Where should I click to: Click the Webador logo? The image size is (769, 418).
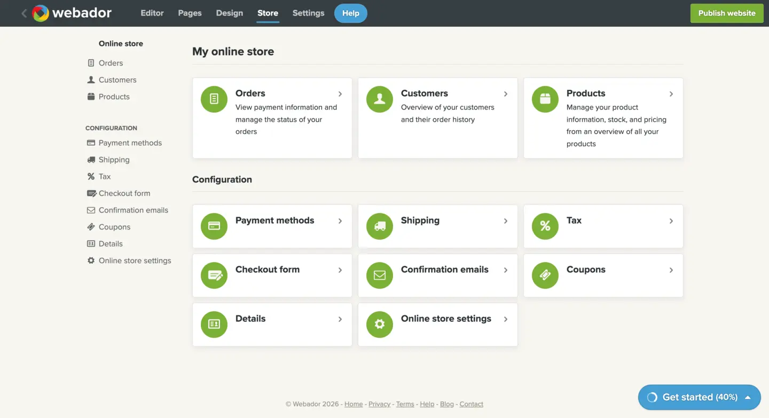[72, 13]
